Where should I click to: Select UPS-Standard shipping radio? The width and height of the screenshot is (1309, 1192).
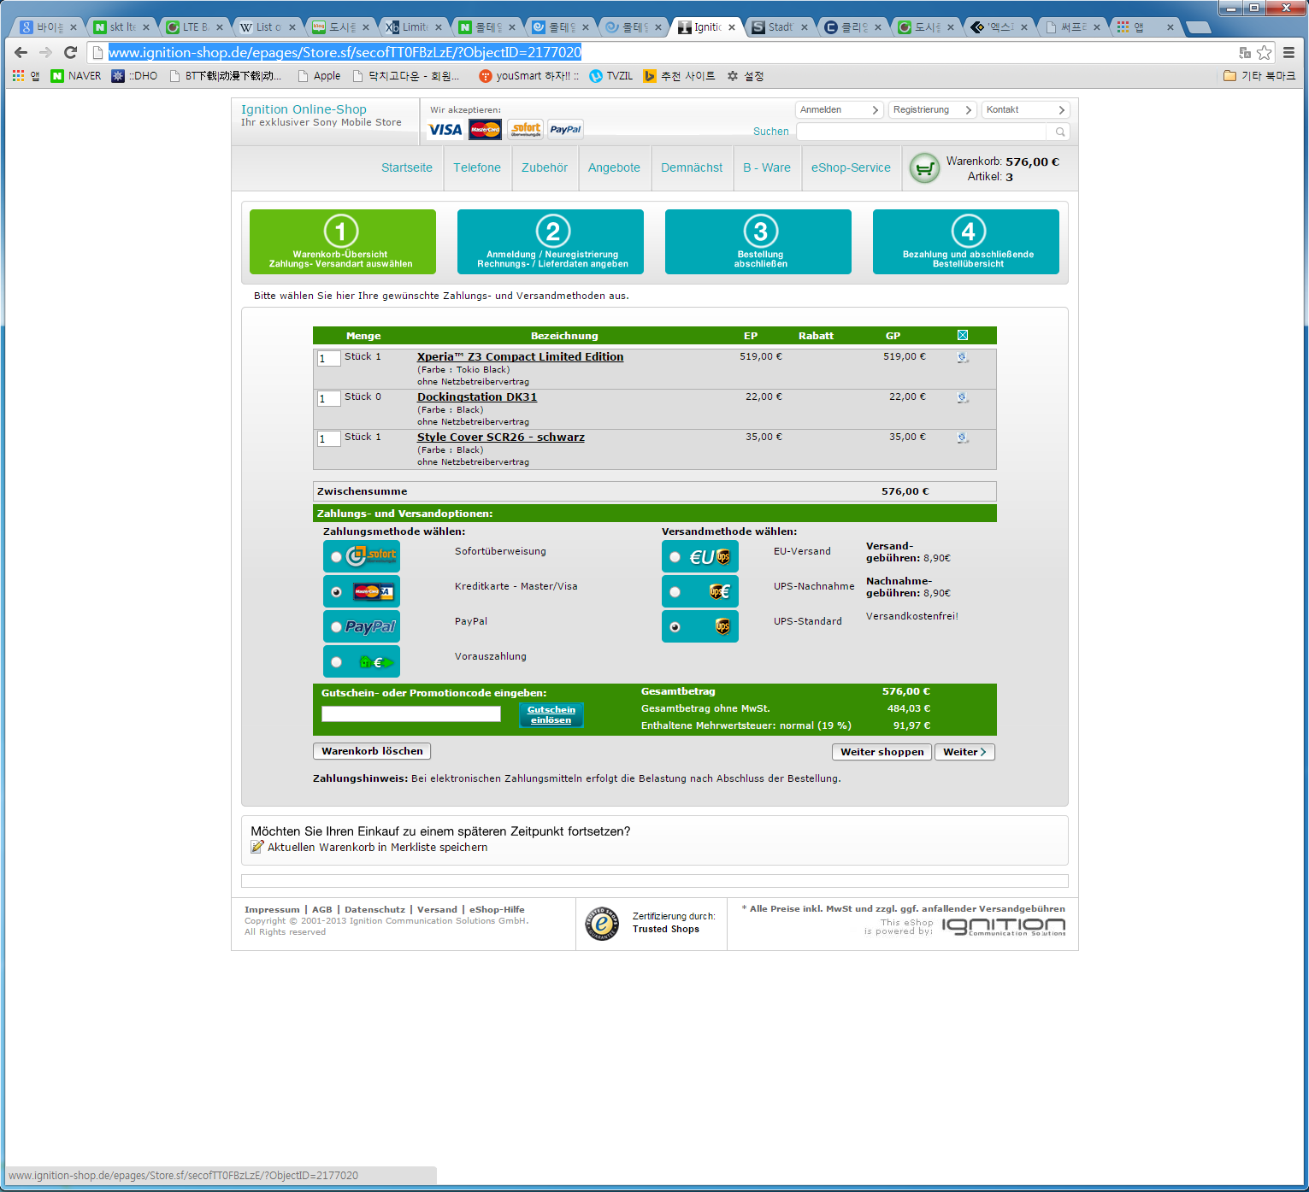675,627
